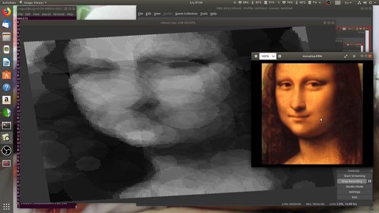This screenshot has width=379, height=213.
Task: Click Stop Recording in OBS
Action: [x=352, y=181]
